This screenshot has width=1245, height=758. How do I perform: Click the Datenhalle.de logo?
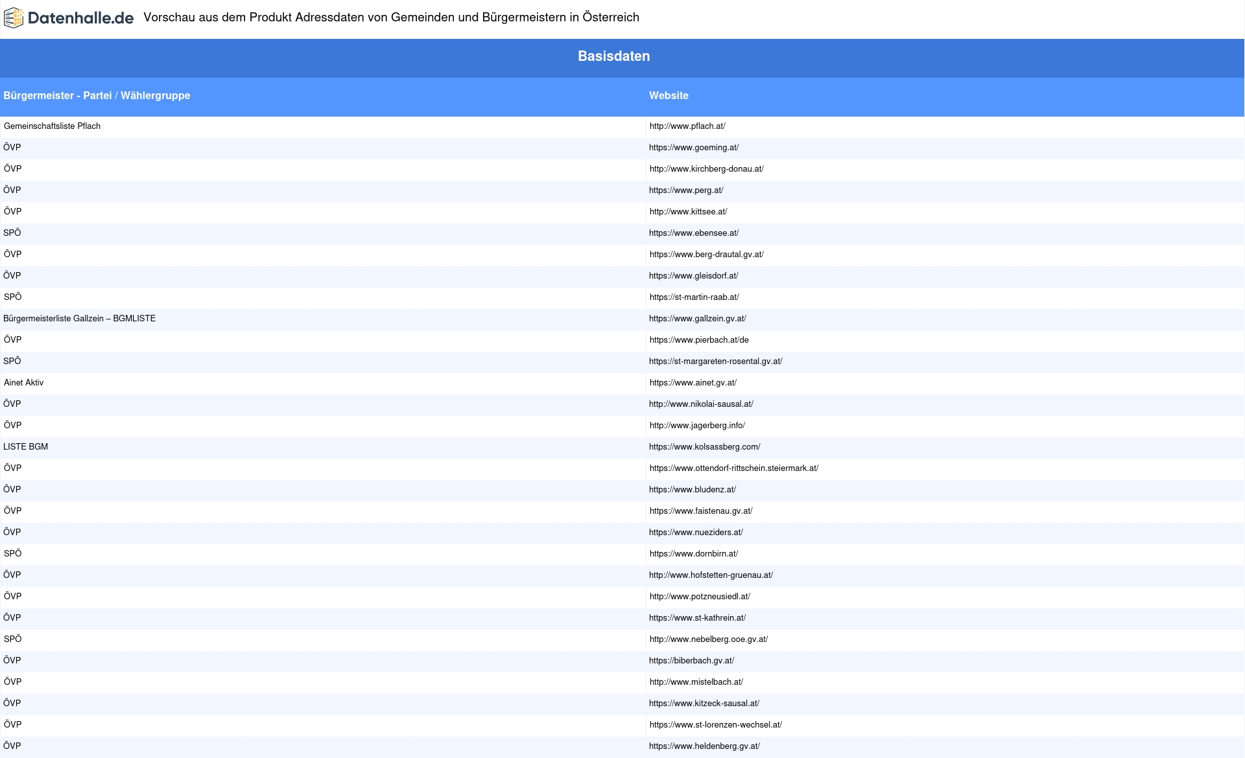69,18
